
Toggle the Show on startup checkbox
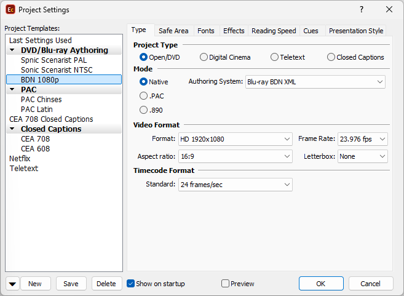(x=130, y=284)
